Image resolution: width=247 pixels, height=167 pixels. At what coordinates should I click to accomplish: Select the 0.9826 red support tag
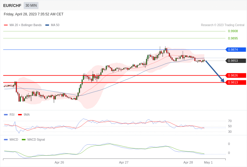[236, 75]
